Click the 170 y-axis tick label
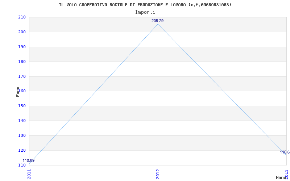Image resolution: width=290 pixels, height=181 pixels. [x=22, y=76]
